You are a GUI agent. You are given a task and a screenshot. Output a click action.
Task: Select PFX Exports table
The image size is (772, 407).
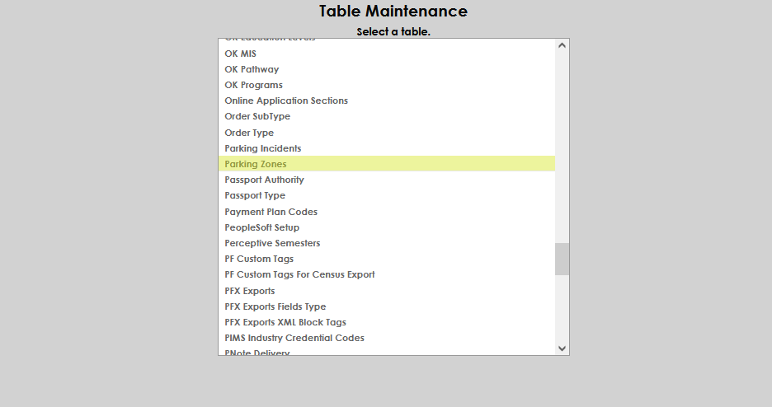tap(250, 291)
